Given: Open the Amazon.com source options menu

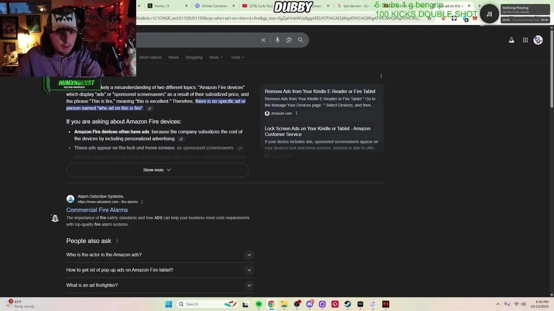Looking at the screenshot, I should 296,113.
